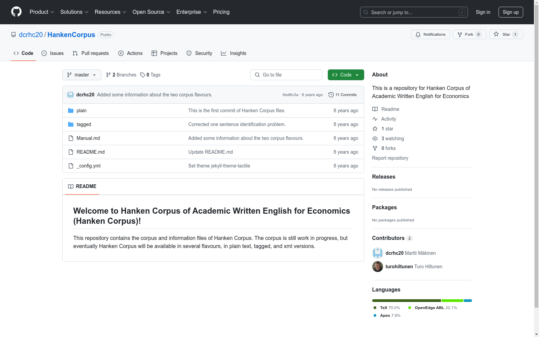539x337 pixels.
Task: Expand the Product menu
Action: (x=42, y=12)
